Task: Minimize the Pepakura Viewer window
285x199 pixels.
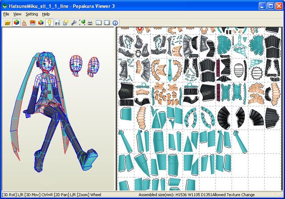Action: 262,6
